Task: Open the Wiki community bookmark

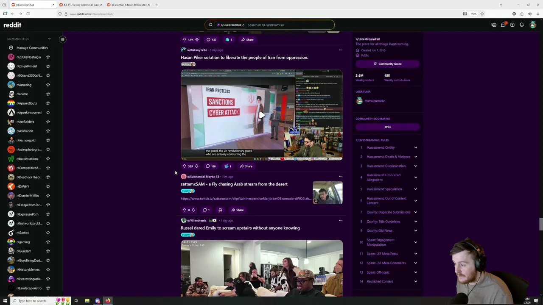Action: 387,127
